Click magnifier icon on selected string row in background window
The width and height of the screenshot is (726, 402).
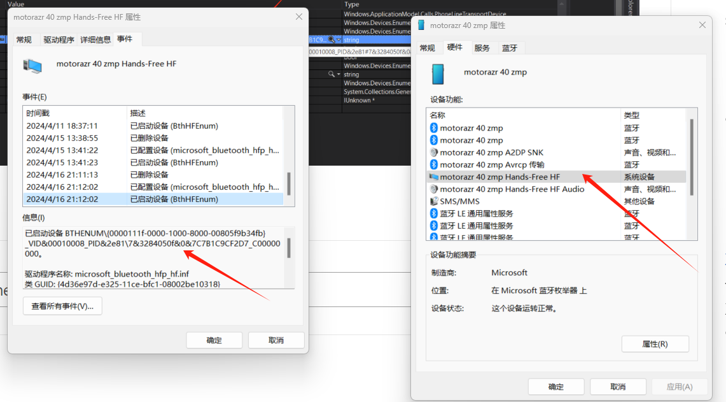tap(331, 40)
